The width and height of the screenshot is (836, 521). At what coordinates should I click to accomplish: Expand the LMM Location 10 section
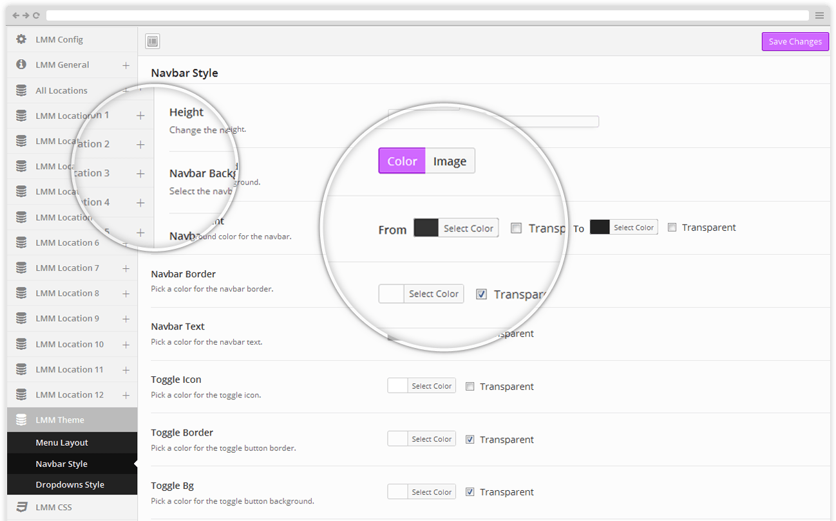(x=126, y=345)
